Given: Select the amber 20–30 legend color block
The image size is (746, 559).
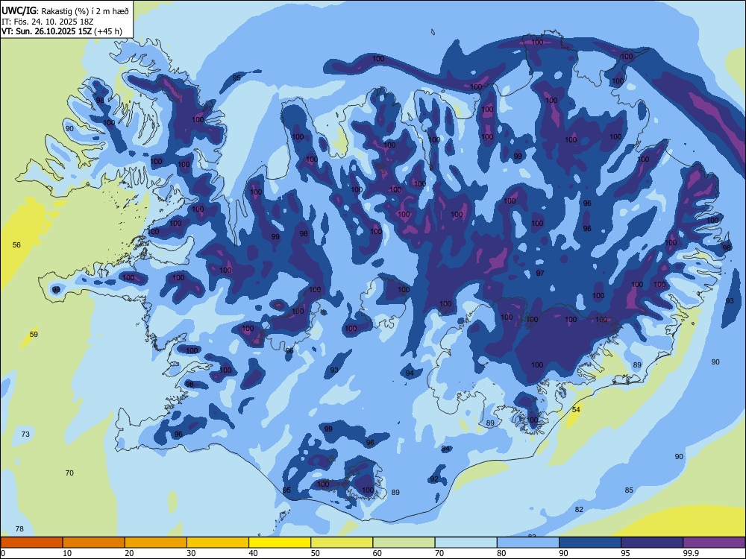Looking at the screenshot, I should pyautogui.click(x=156, y=543).
